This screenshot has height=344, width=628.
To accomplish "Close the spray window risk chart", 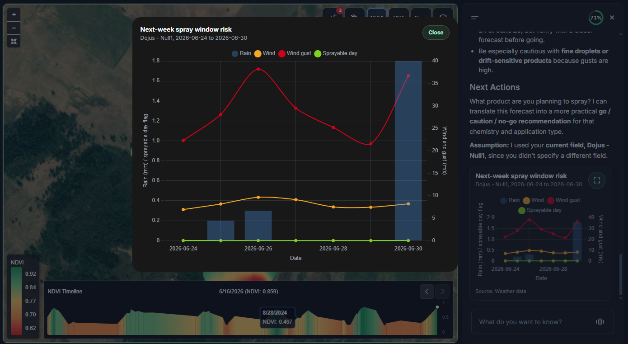I will pos(436,33).
